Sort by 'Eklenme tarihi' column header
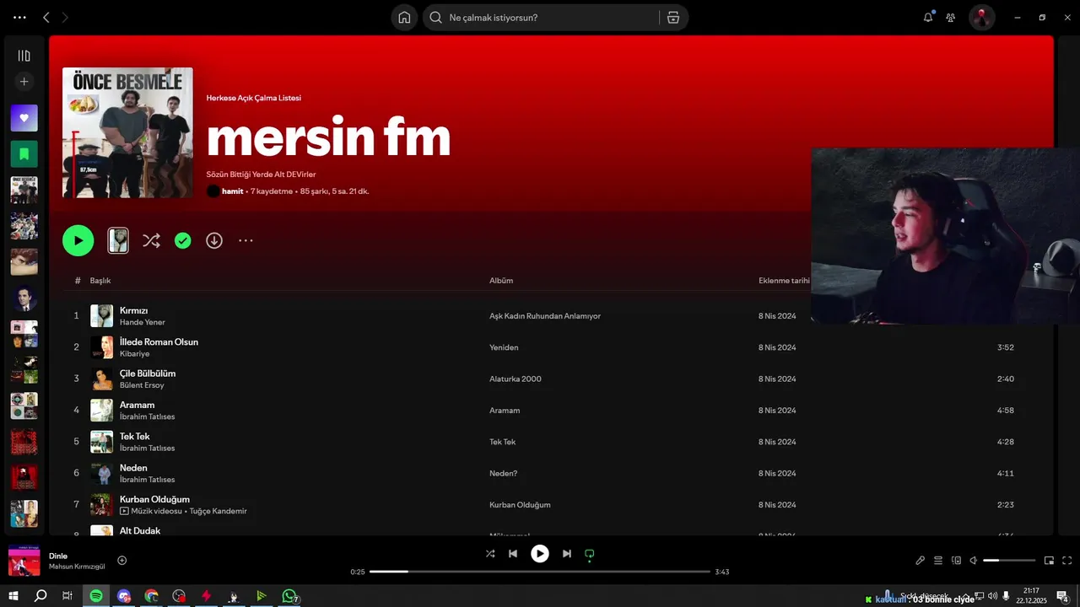 click(x=784, y=280)
